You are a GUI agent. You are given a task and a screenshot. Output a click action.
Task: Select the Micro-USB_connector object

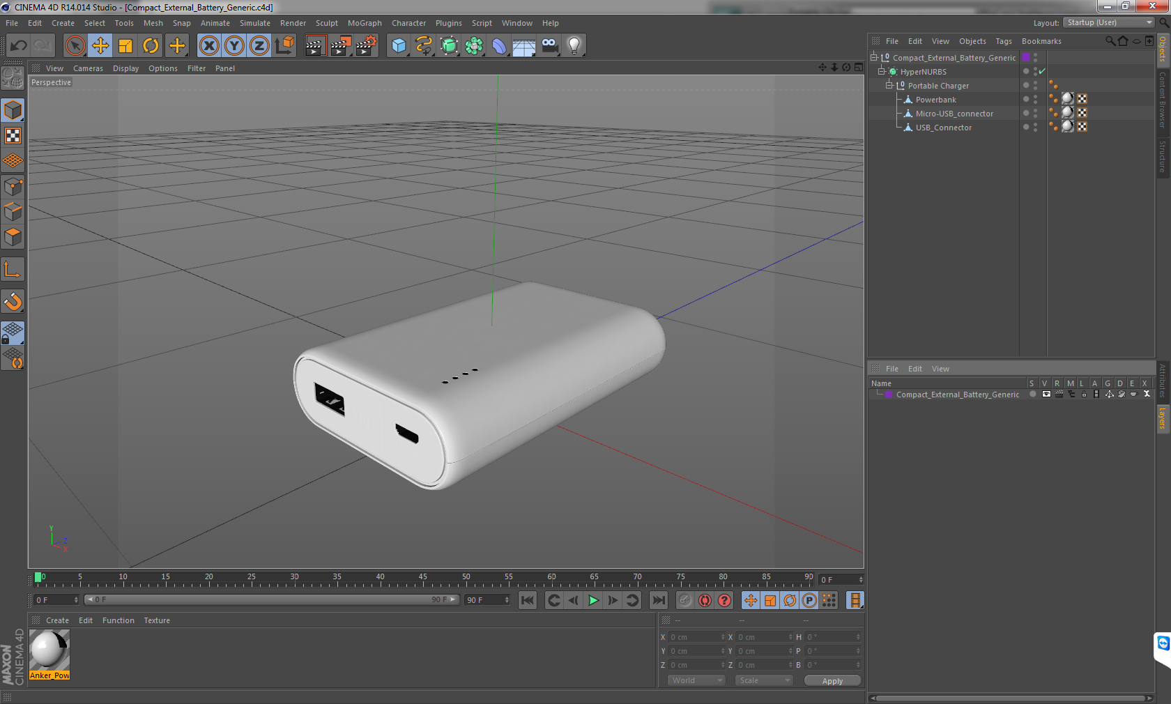pos(954,114)
